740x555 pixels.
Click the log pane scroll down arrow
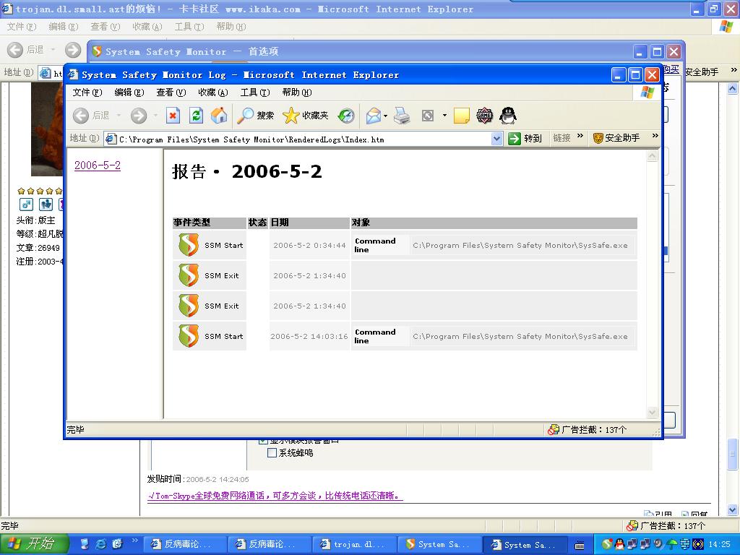tap(653, 413)
